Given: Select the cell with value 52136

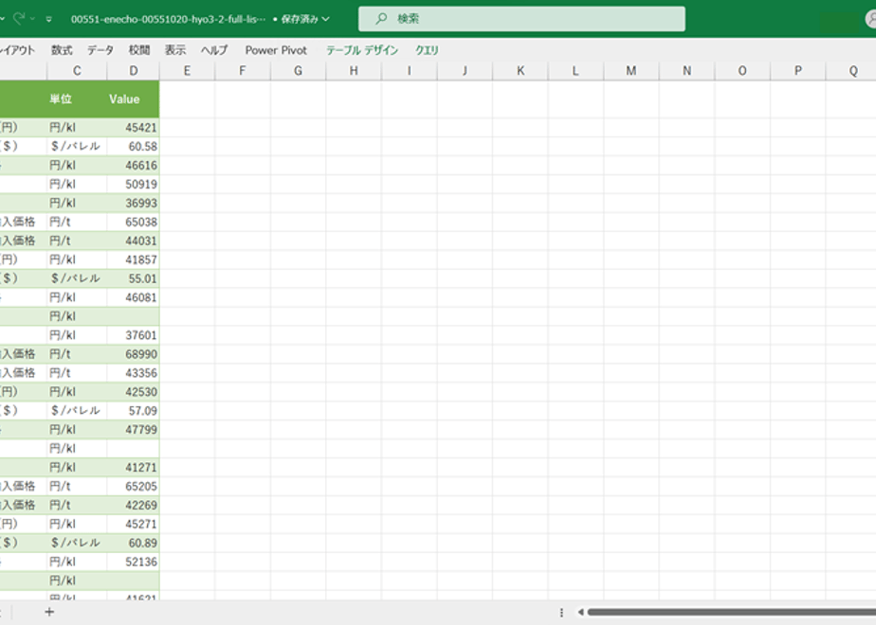Looking at the screenshot, I should 133,562.
